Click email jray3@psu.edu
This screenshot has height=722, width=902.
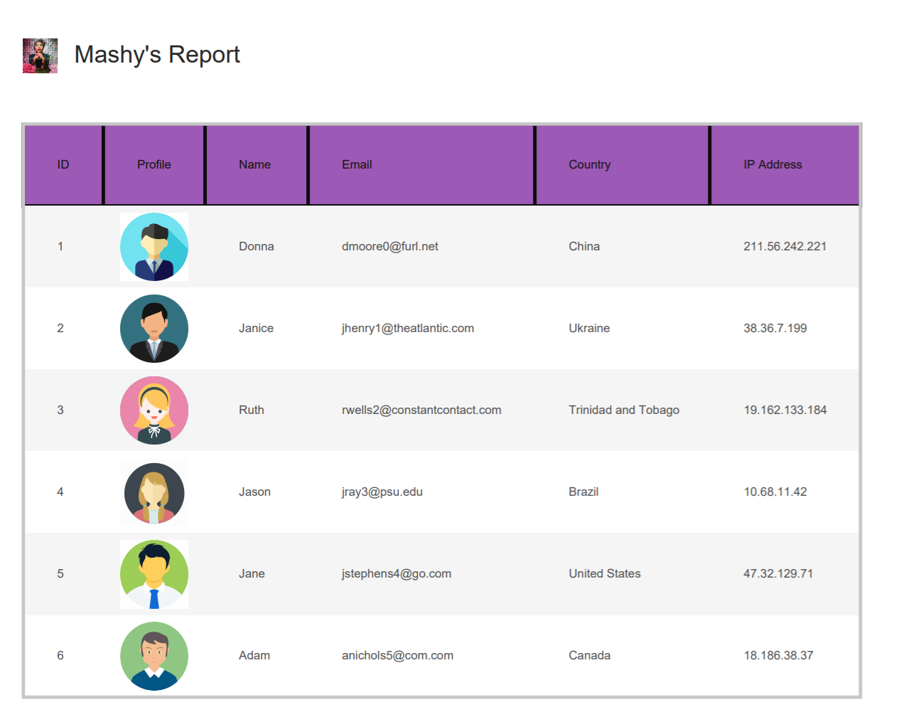pos(382,492)
